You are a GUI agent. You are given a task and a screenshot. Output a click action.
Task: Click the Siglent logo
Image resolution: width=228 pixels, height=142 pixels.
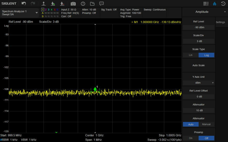pos(9,4)
